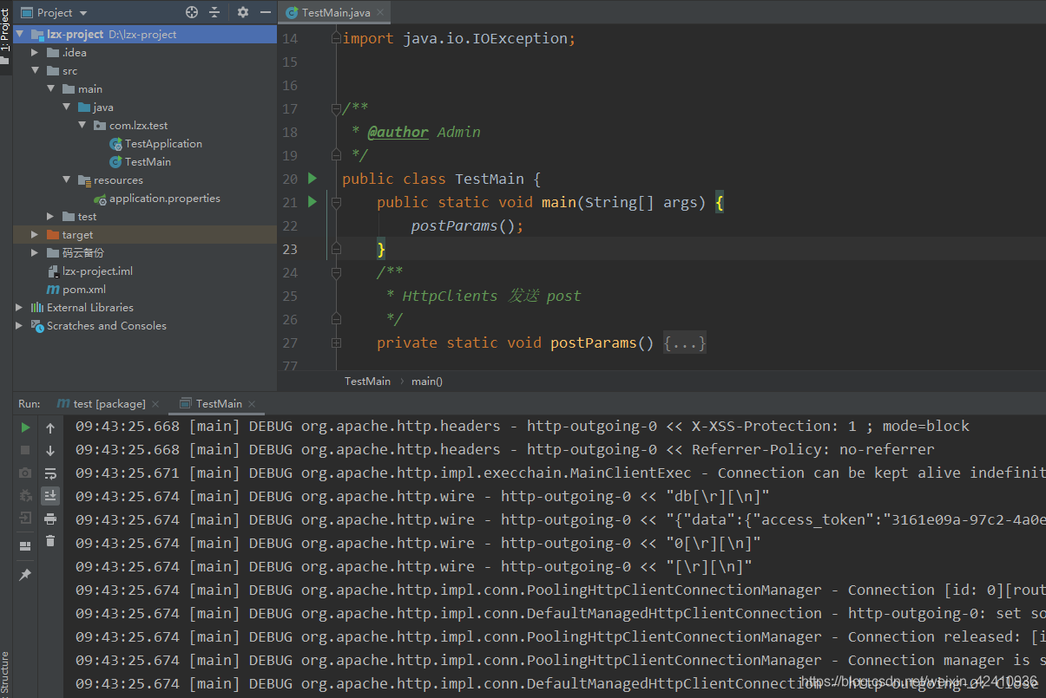Collapse the resources folder
The image size is (1046, 698).
click(x=66, y=179)
